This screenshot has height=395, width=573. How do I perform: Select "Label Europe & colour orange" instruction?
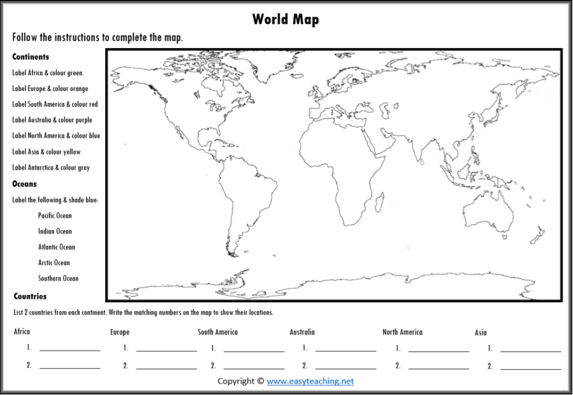coord(50,89)
